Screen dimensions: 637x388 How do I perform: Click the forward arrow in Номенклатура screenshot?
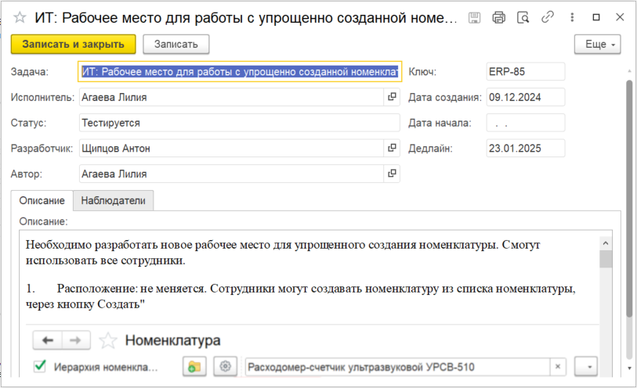75,340
